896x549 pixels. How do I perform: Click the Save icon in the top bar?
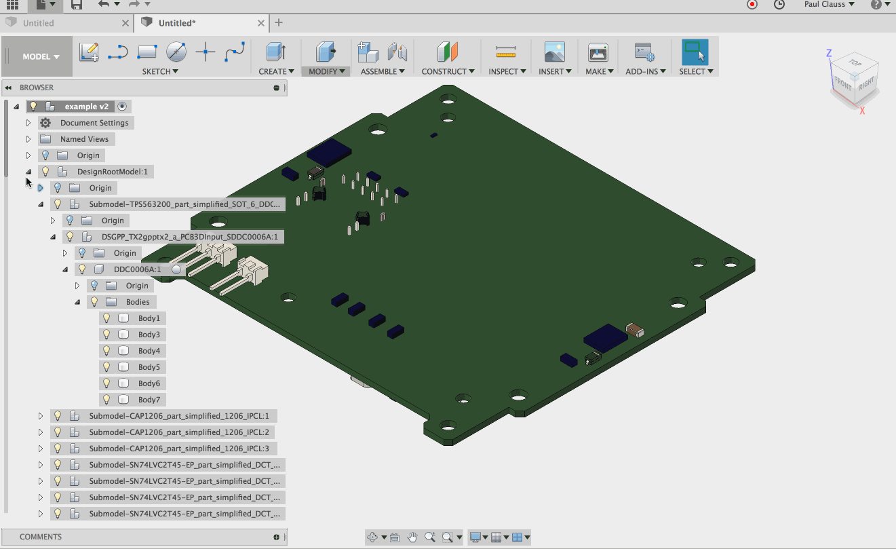(77, 5)
